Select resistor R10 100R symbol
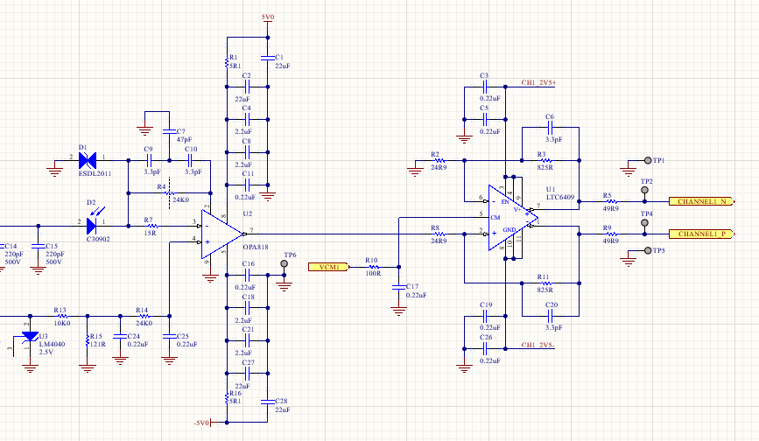This screenshot has width=759, height=441. [x=373, y=266]
